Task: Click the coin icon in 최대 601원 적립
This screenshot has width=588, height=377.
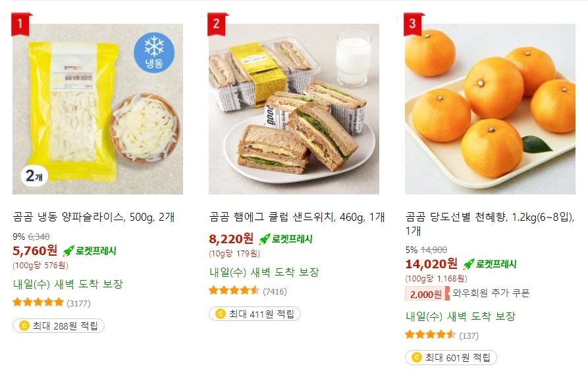Action: click(x=416, y=357)
